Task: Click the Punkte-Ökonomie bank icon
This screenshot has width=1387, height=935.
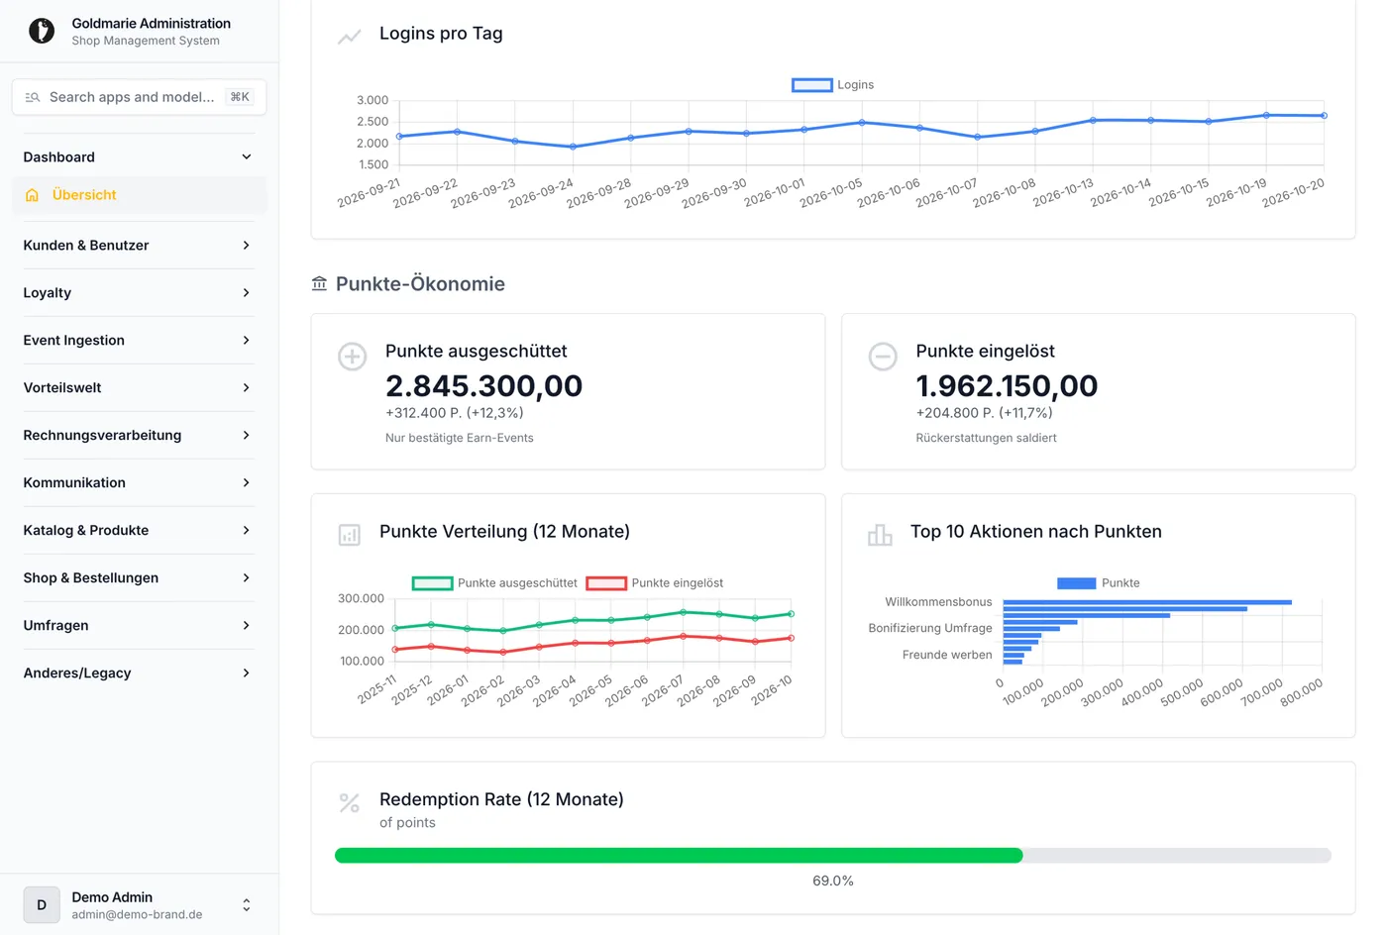Action: click(319, 284)
